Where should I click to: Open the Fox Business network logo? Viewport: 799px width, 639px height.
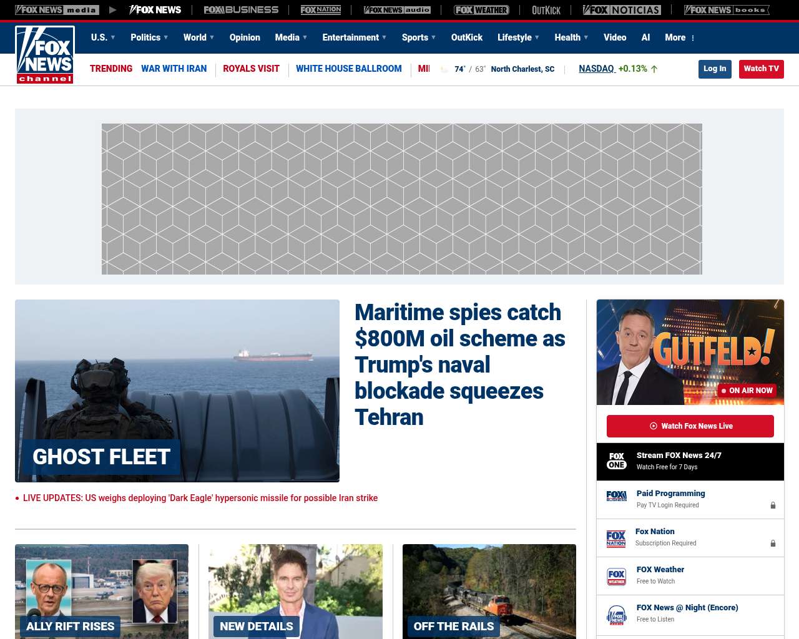coord(241,10)
